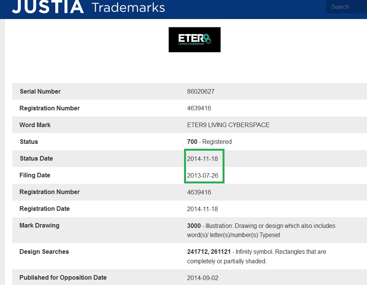Select status date 2014-11-18
The width and height of the screenshot is (367, 285).
coord(202,159)
